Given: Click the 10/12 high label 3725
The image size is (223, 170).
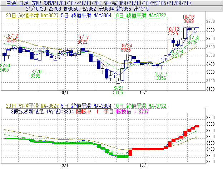Looking at the screenshot, I should 173,33.
